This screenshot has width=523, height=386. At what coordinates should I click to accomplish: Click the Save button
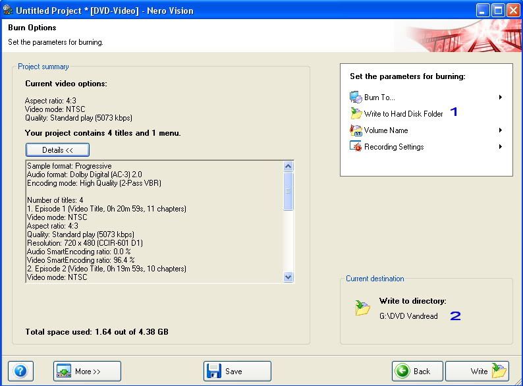click(237, 371)
